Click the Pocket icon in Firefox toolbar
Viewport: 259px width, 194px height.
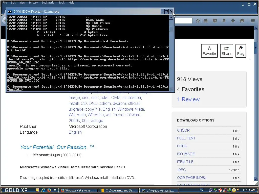coord(214,21)
